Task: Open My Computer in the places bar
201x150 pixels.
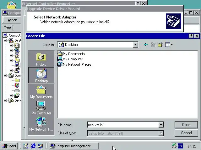Action: [x=41, y=108]
